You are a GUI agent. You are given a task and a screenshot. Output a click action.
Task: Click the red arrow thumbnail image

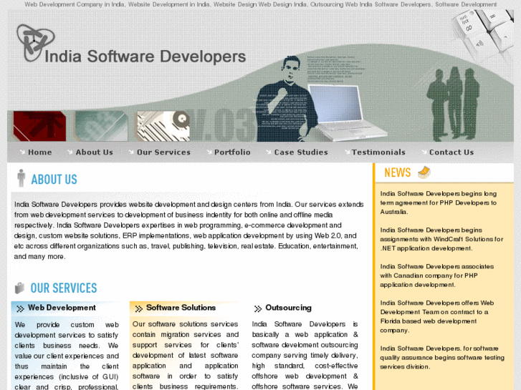point(39,126)
